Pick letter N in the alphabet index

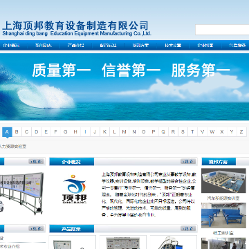click(x=134, y=132)
